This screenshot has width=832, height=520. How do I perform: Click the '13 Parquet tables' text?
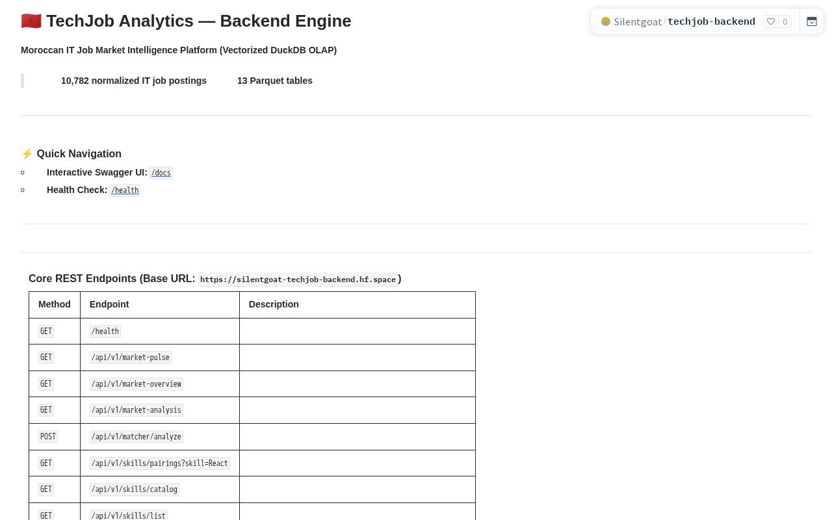click(x=275, y=81)
